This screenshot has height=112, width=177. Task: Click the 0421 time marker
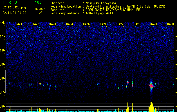coord(19,24)
